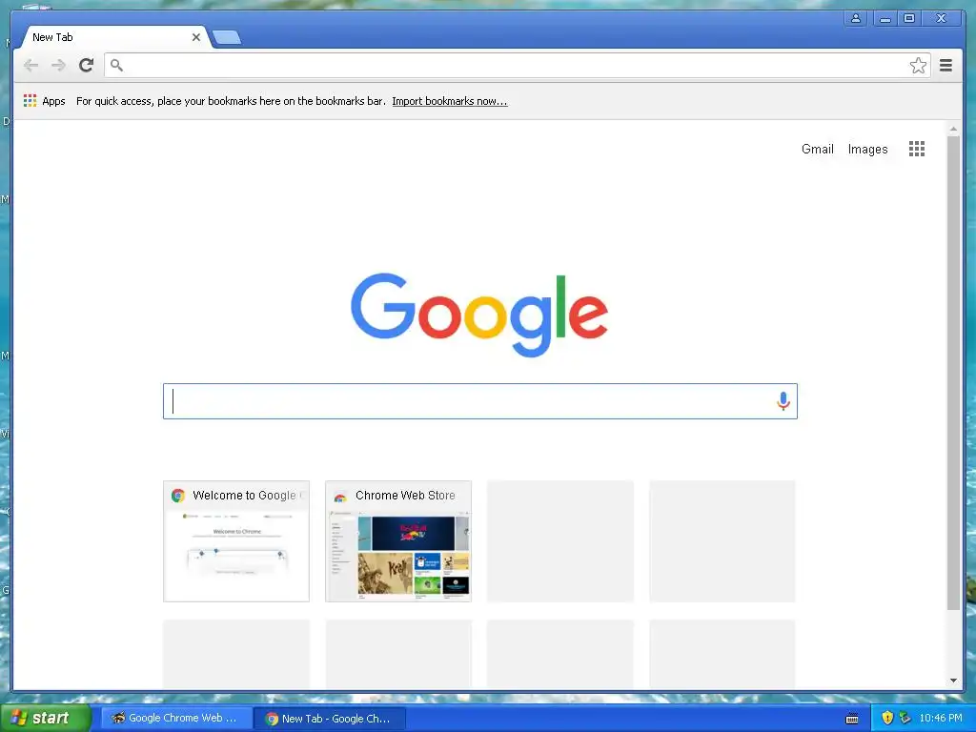Viewport: 976px width, 732px height.
Task: Click the 10:46 PM system clock
Action: point(941,718)
